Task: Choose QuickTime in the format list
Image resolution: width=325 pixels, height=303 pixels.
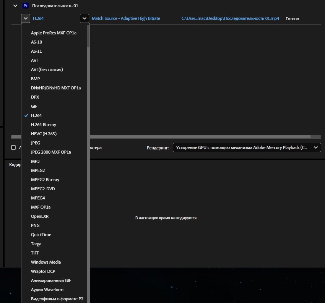Action: tap(41, 235)
